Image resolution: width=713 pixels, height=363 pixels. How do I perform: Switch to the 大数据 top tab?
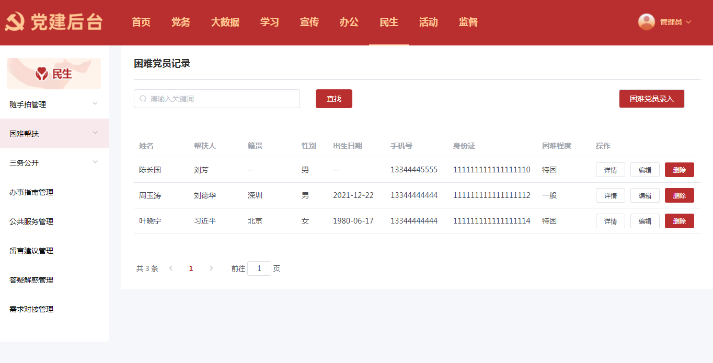point(225,22)
